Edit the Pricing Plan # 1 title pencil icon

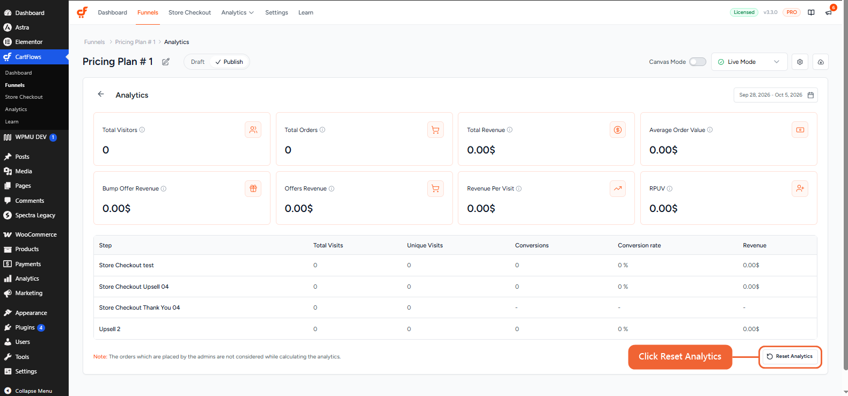pyautogui.click(x=166, y=62)
